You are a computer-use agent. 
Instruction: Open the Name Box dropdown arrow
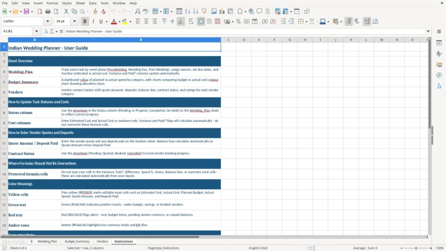pyautogui.click(x=37, y=31)
